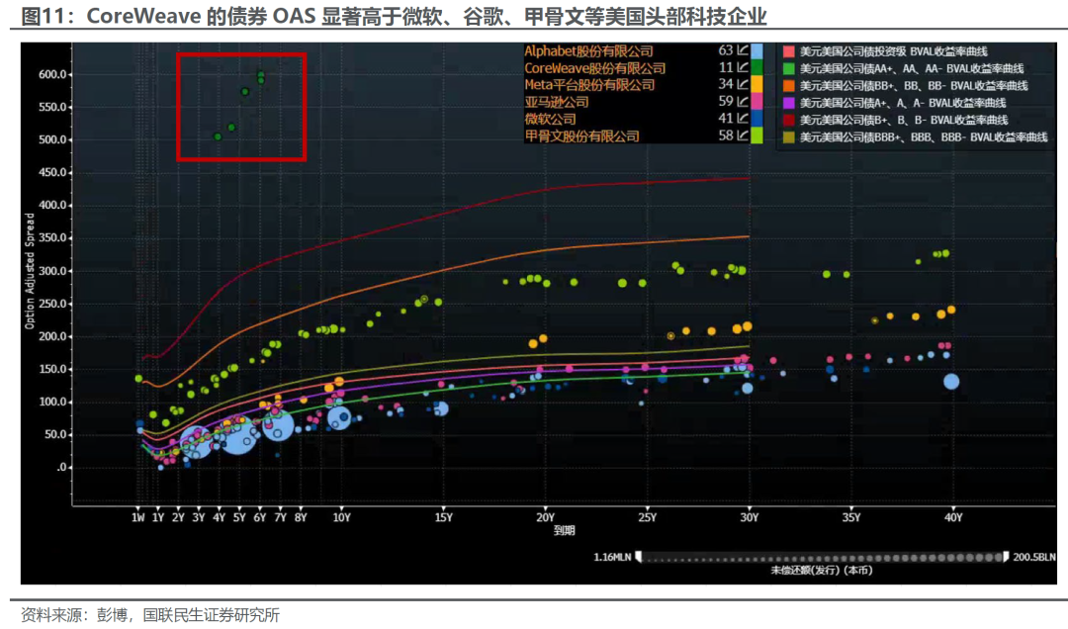The image size is (1068, 629).
Task: Click the 40Y maturity axis label
Action: [x=953, y=518]
